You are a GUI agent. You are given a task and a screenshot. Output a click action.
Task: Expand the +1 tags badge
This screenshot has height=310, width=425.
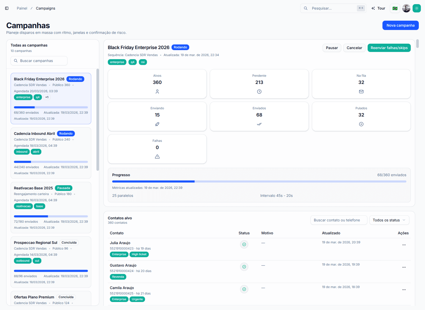[x=47, y=97]
